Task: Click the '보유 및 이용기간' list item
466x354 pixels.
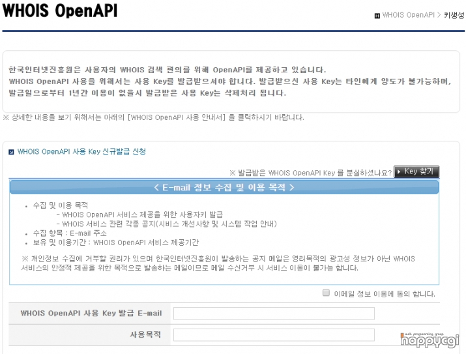Action: pos(115,243)
